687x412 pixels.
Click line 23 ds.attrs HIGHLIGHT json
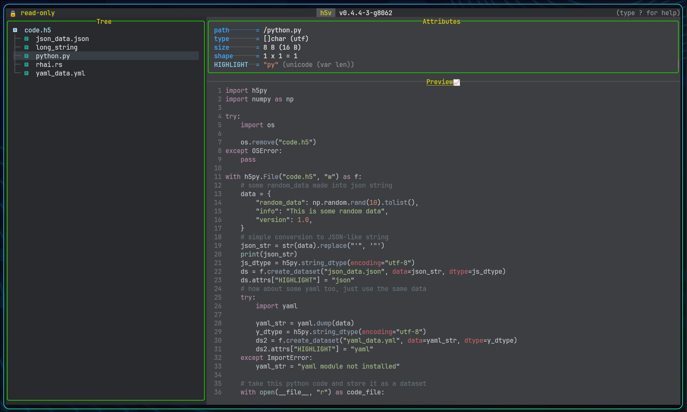coord(297,280)
